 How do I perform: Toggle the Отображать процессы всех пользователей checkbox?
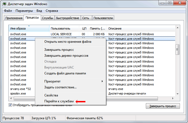[x=11, y=105]
